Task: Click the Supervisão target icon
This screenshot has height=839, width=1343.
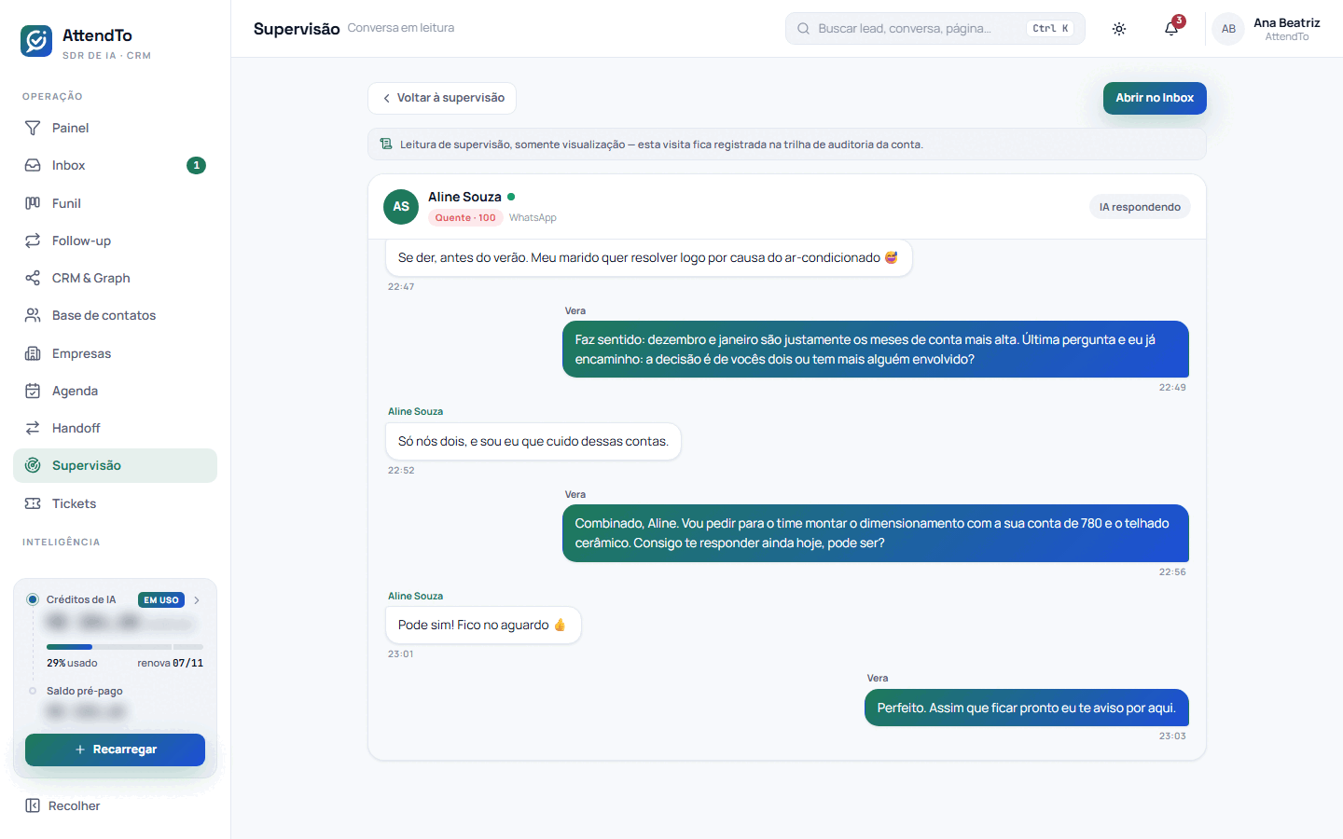Action: [x=33, y=465]
